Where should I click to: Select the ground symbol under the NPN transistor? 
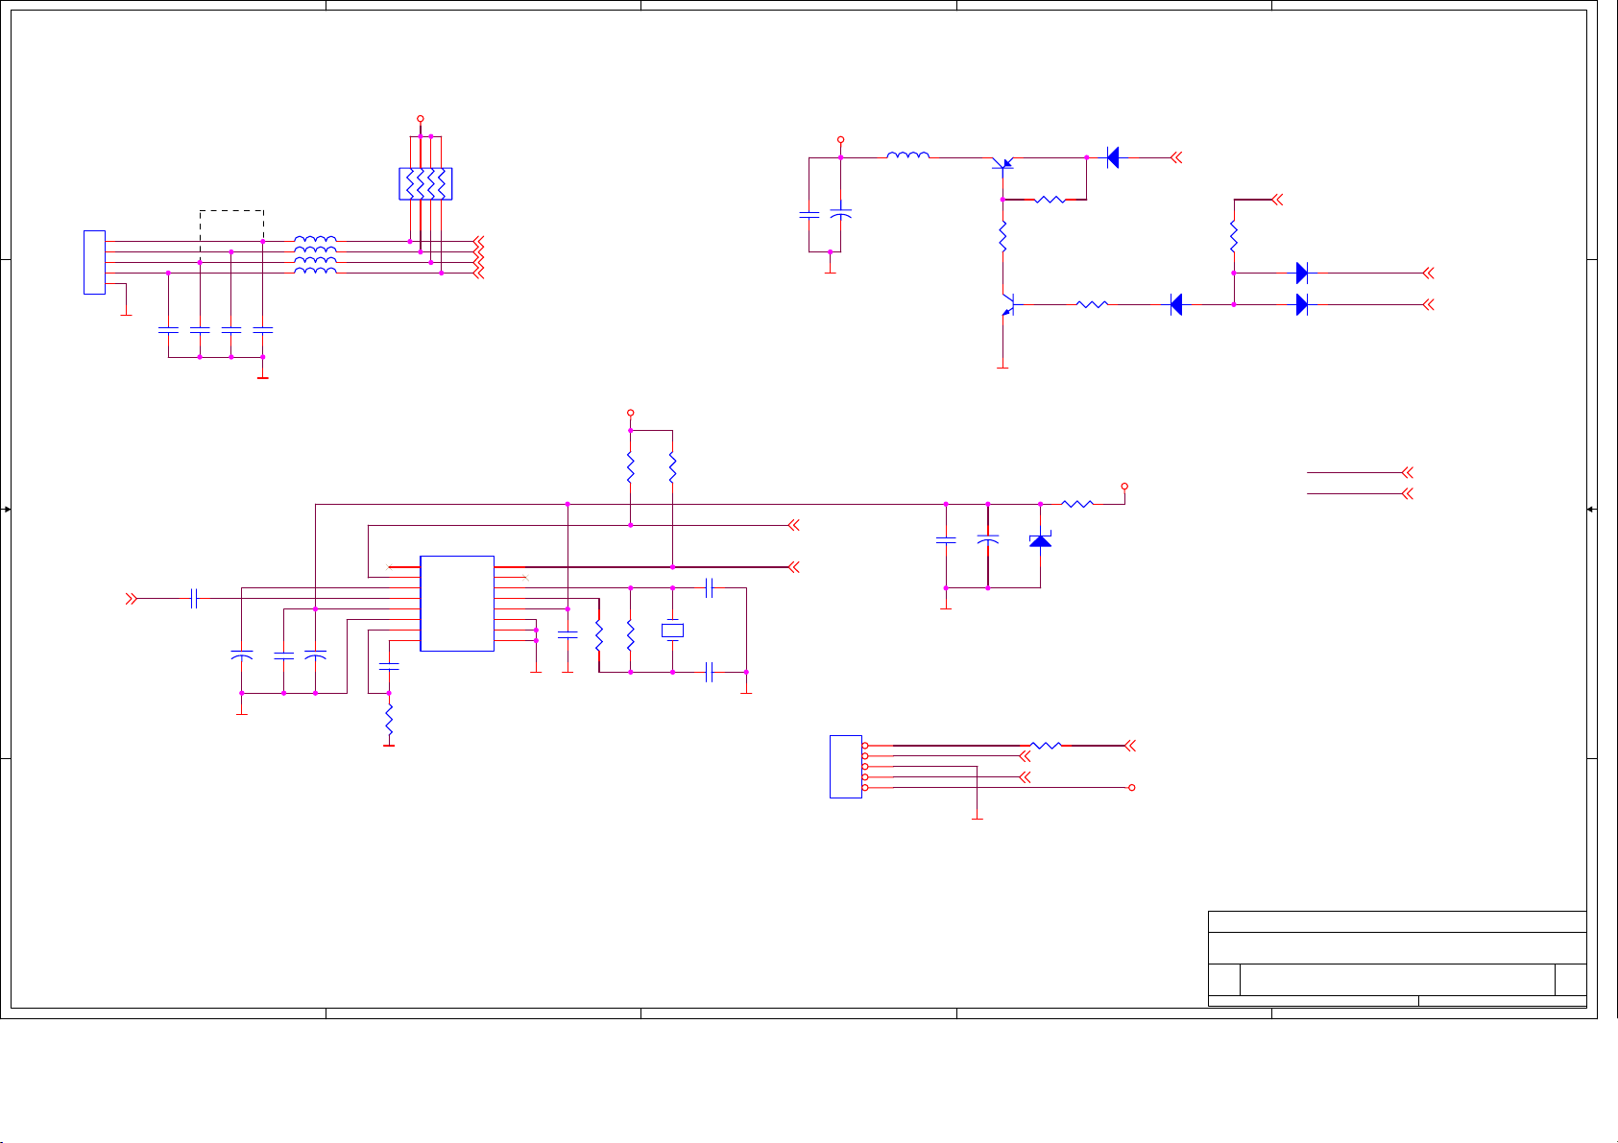tap(1003, 367)
